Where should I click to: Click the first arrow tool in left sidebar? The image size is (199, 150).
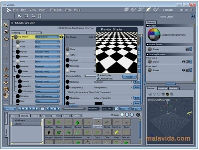point(6,25)
